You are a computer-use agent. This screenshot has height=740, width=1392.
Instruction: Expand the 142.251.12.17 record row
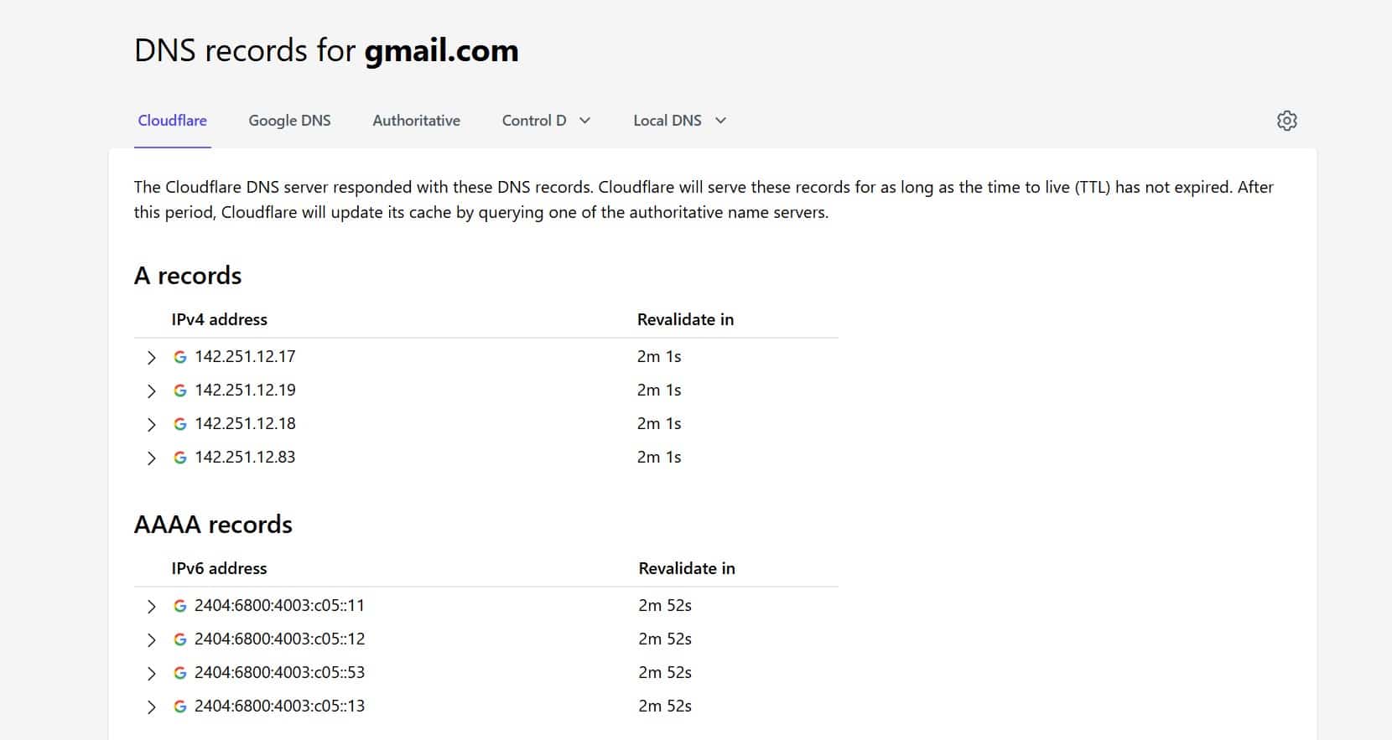pos(151,358)
